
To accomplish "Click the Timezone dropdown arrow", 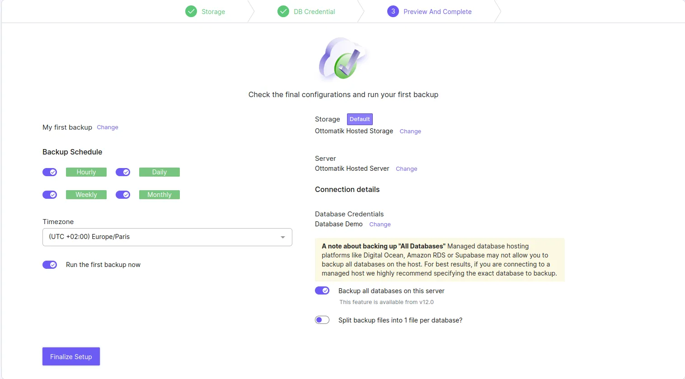I will (x=283, y=237).
